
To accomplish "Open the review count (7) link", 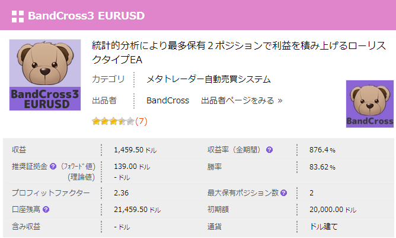I will click(x=142, y=122).
